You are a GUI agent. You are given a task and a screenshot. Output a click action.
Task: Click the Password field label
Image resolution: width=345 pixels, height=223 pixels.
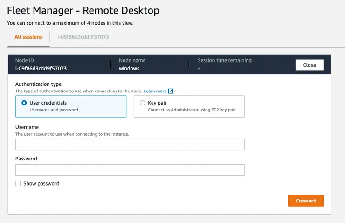(x=26, y=159)
